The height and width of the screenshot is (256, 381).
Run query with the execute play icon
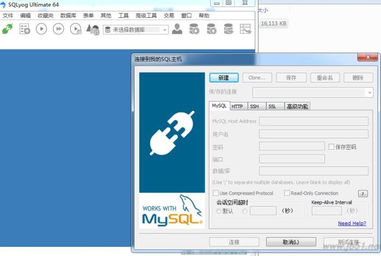click(x=41, y=29)
